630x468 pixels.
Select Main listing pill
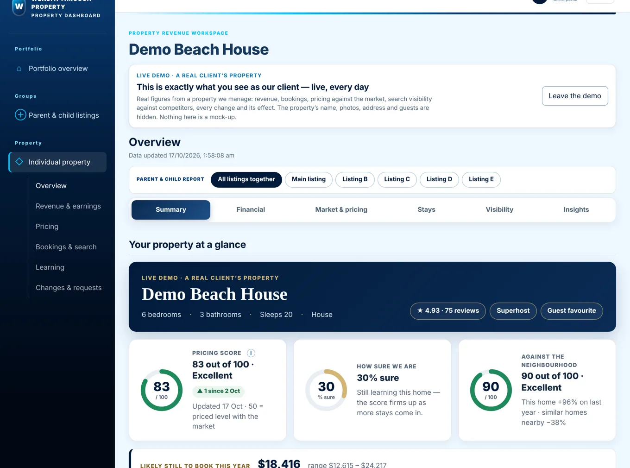coord(309,179)
